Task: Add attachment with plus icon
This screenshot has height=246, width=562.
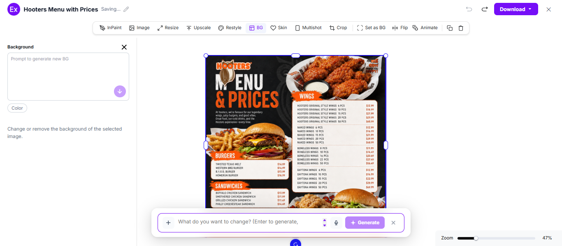Action: pos(168,223)
